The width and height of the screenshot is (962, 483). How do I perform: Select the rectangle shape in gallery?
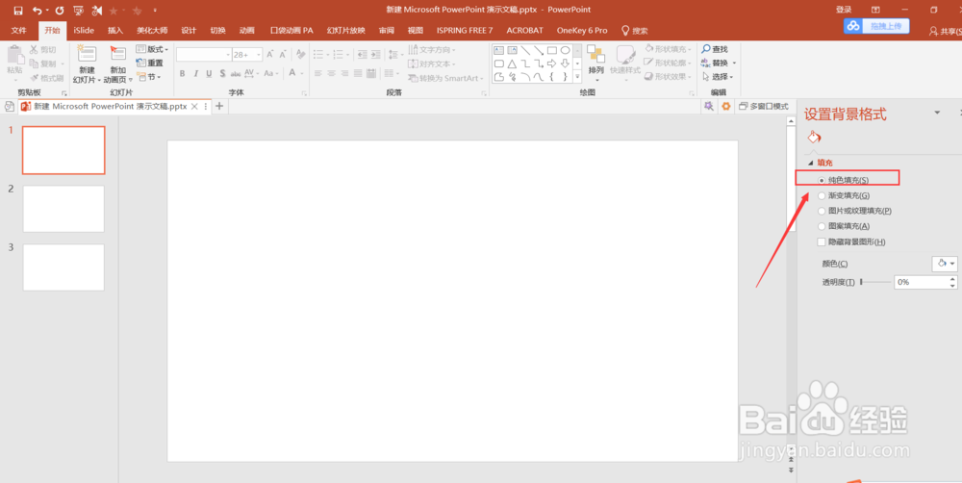point(552,50)
